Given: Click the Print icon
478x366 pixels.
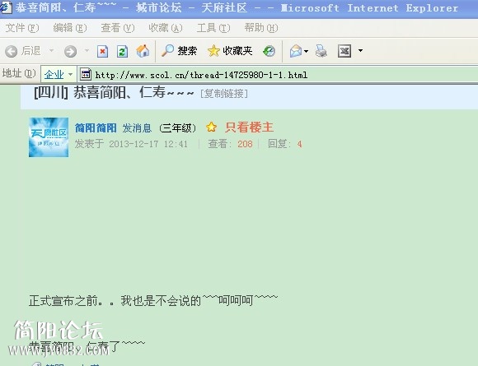Looking at the screenshot, I should [x=321, y=51].
